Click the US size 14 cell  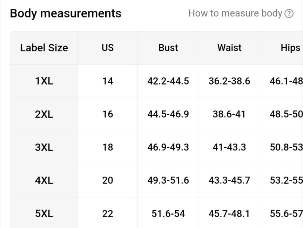coord(108,81)
